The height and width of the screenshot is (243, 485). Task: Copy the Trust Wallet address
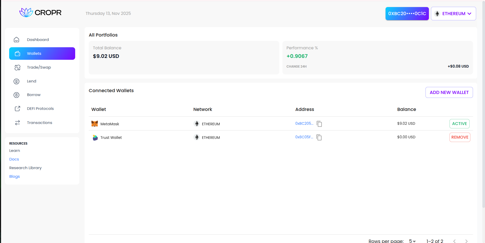pos(319,137)
